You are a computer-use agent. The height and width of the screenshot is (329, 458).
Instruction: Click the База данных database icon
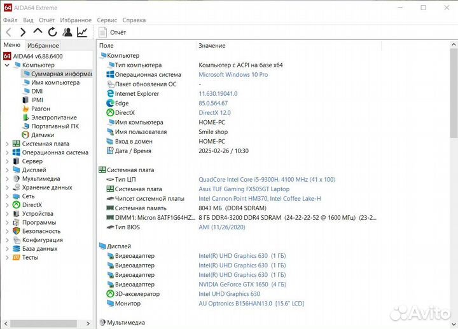pyautogui.click(x=17, y=249)
